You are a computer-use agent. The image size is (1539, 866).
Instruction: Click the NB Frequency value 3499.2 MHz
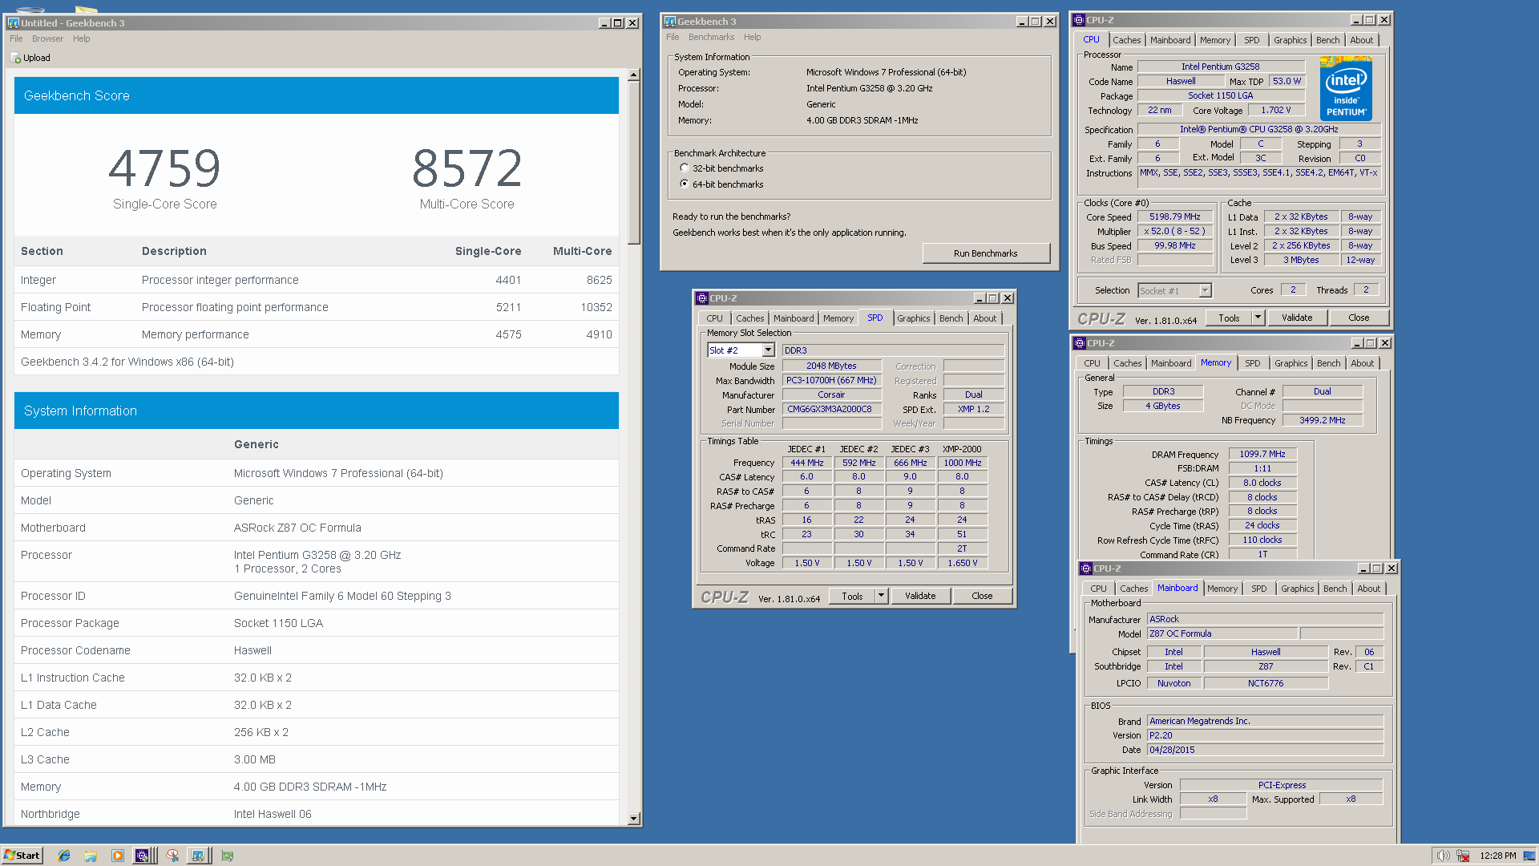pyautogui.click(x=1322, y=420)
